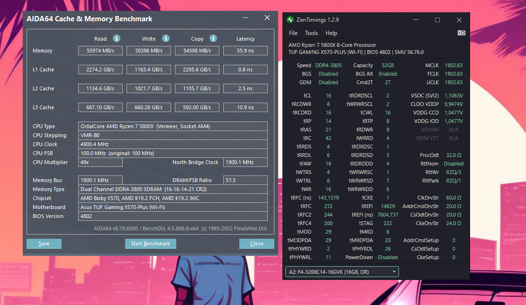Click the CPU Multiplier 49x field
Image resolution: width=526 pixels, height=305 pixels.
tap(100, 162)
